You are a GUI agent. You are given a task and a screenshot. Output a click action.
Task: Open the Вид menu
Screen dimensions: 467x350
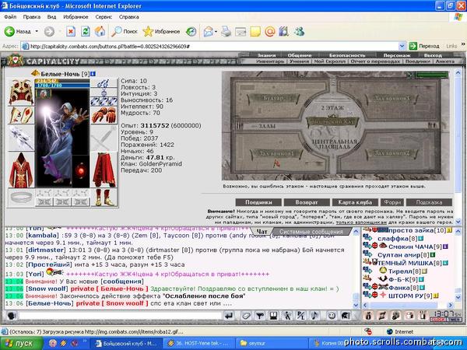tap(51, 17)
